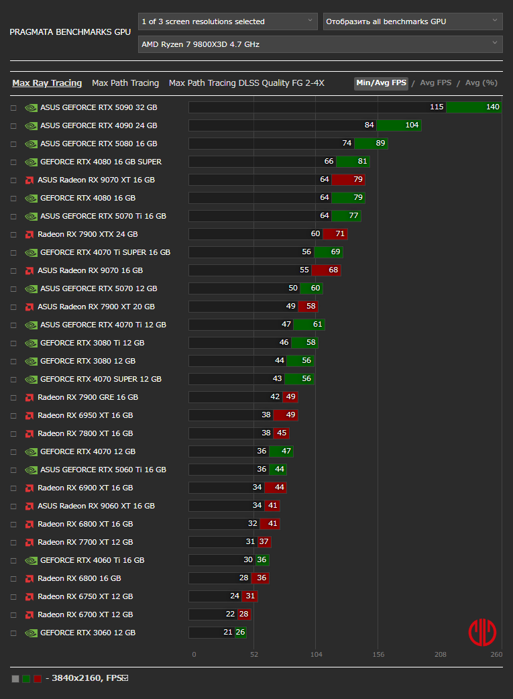
Task: Click the AMD logo beside Radeon RX 7900 GRE
Action: (30, 397)
